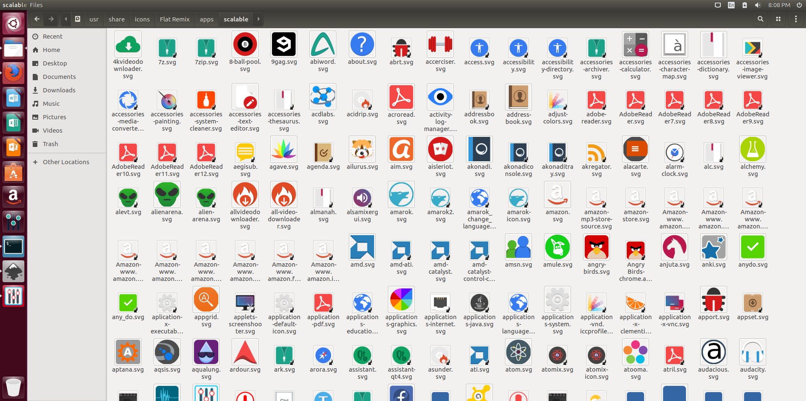Image resolution: width=806 pixels, height=401 pixels.
Task: Select the aisleriot.svg cards icon
Action: pos(440,149)
